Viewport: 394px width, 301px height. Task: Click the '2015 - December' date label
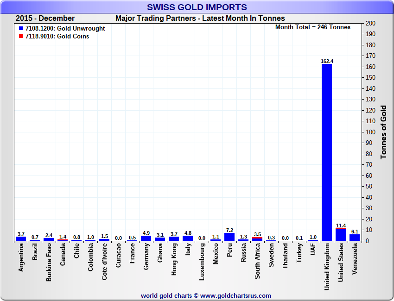pos(45,19)
